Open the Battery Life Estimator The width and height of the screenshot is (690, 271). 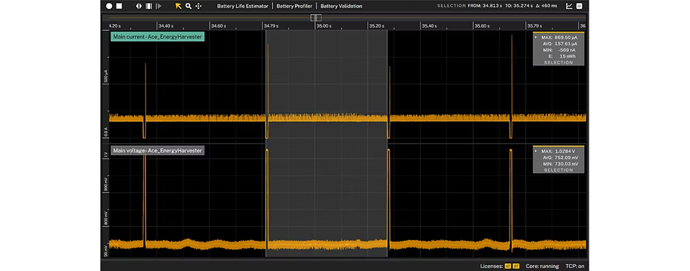pos(242,6)
